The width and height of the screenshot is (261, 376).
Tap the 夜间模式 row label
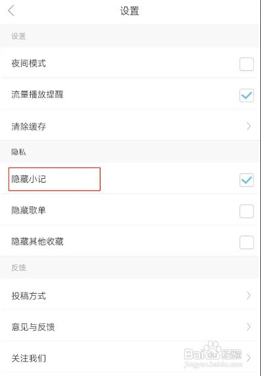[28, 63]
